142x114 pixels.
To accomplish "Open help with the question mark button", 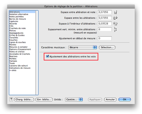I will pyautogui.click(x=11, y=99).
